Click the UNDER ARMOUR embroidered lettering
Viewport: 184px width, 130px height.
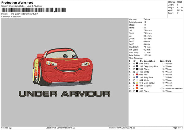click(x=64, y=94)
